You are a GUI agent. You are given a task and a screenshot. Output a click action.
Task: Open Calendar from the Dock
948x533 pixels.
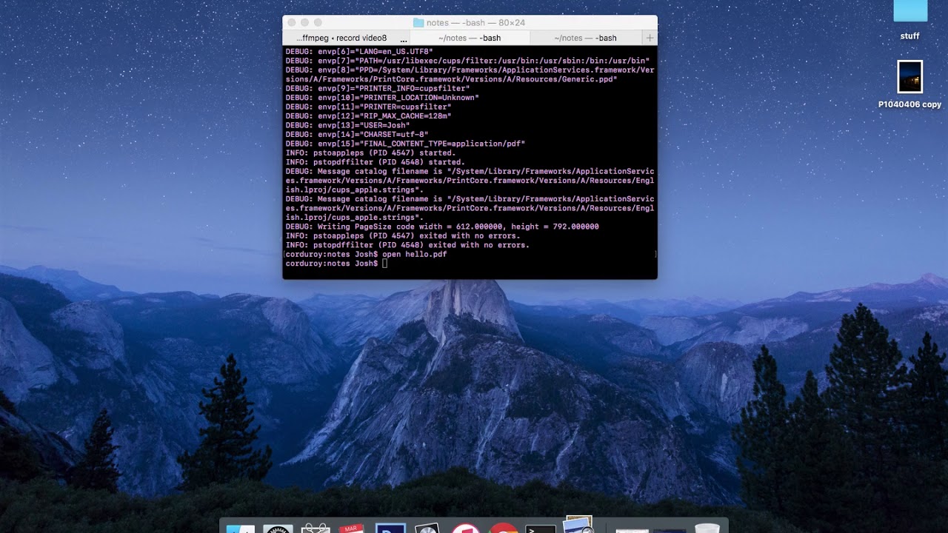coord(351,528)
